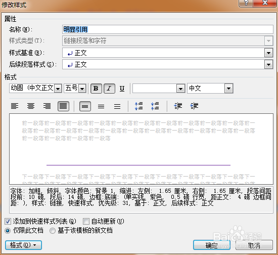Toggle 添加到快速样式列表 checkbox
Image resolution: width=278 pixels, height=255 pixels.
click(x=8, y=221)
